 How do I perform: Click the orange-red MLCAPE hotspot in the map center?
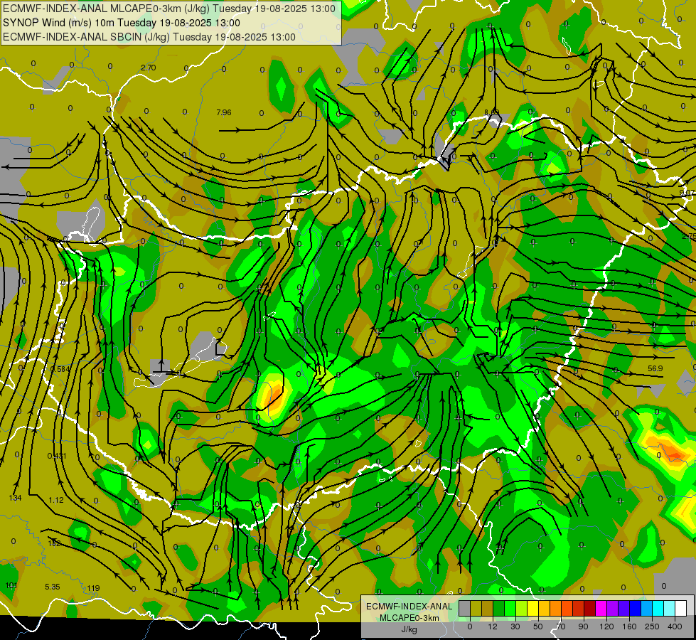click(x=275, y=395)
